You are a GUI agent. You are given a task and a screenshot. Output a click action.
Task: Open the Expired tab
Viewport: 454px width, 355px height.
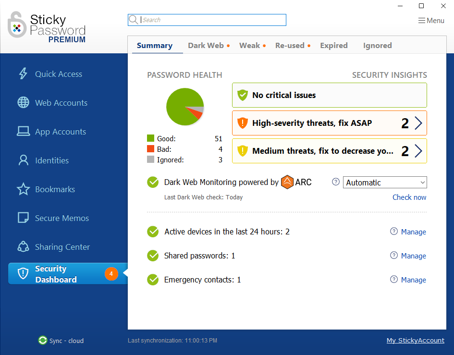click(334, 46)
